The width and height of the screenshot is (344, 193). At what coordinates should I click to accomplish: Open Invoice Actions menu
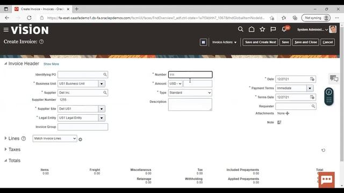[224, 42]
